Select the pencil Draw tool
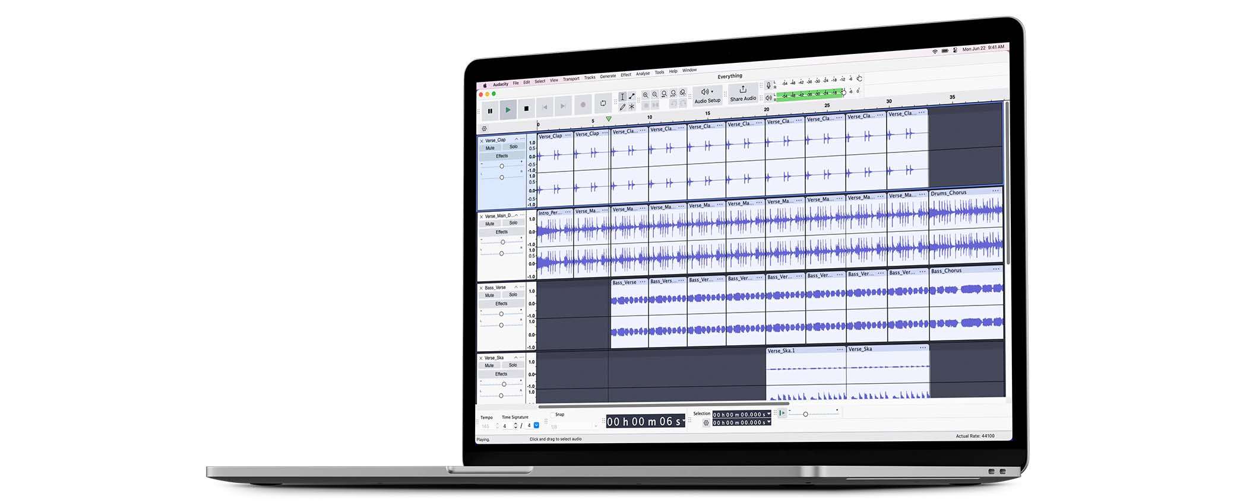 click(622, 107)
